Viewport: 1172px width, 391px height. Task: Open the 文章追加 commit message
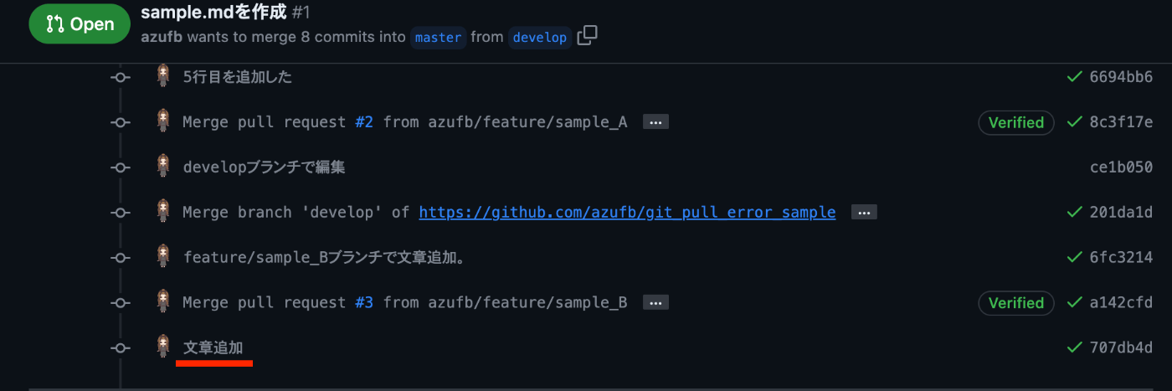click(x=213, y=347)
